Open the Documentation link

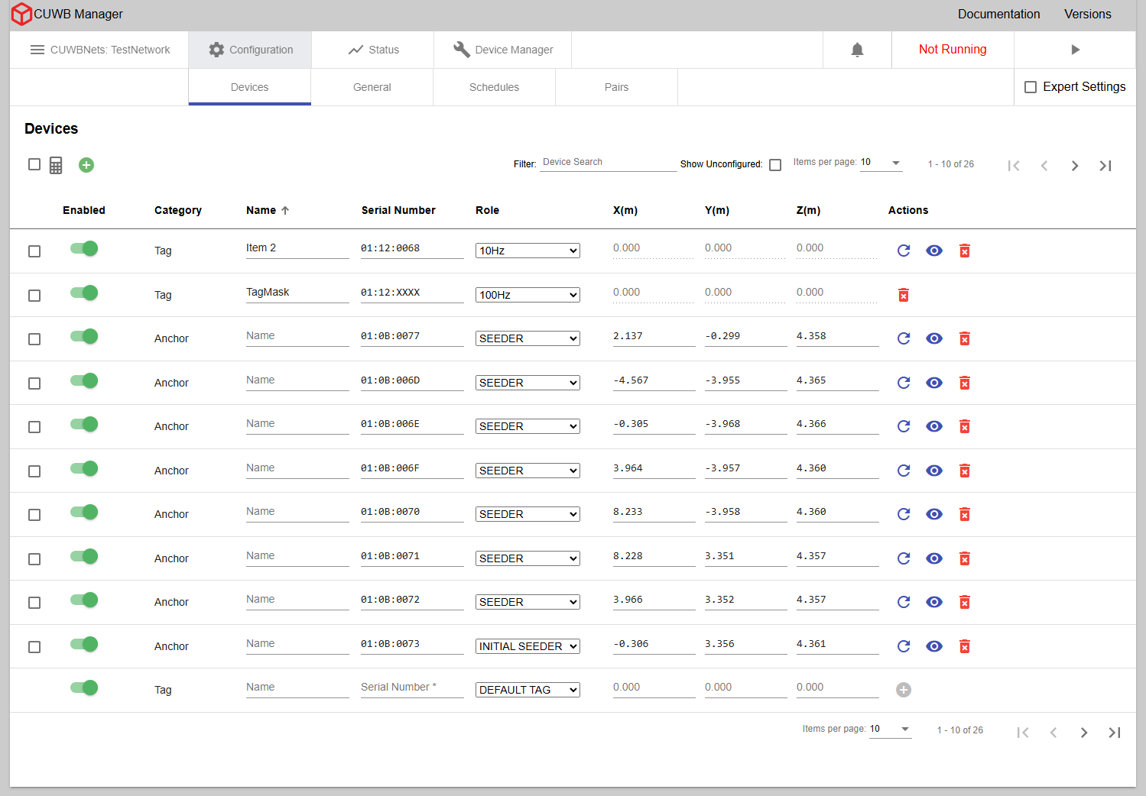(x=998, y=14)
